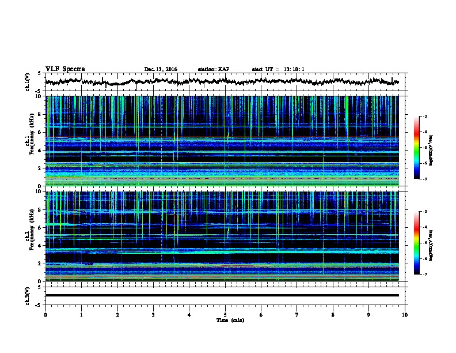Click the ch.2 color scale log(PSD) unit label

coord(431,245)
